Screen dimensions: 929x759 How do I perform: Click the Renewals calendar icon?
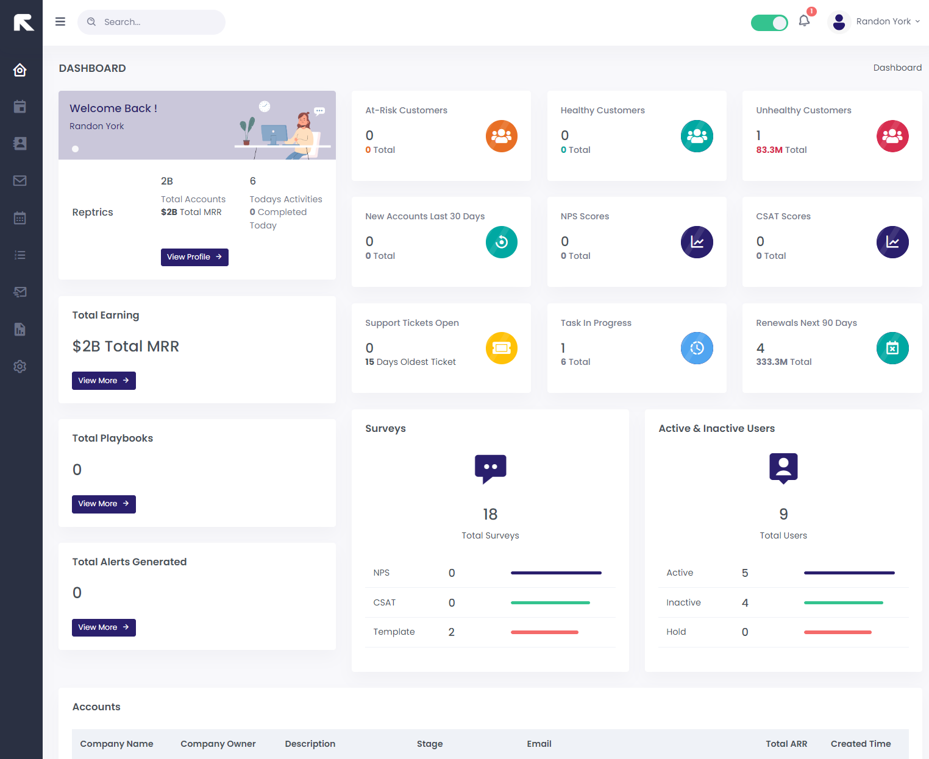(x=892, y=348)
